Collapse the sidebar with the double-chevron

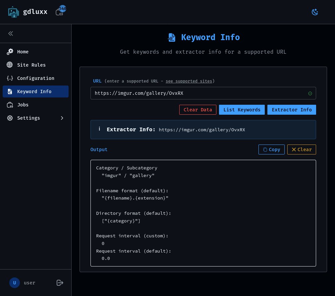10,33
